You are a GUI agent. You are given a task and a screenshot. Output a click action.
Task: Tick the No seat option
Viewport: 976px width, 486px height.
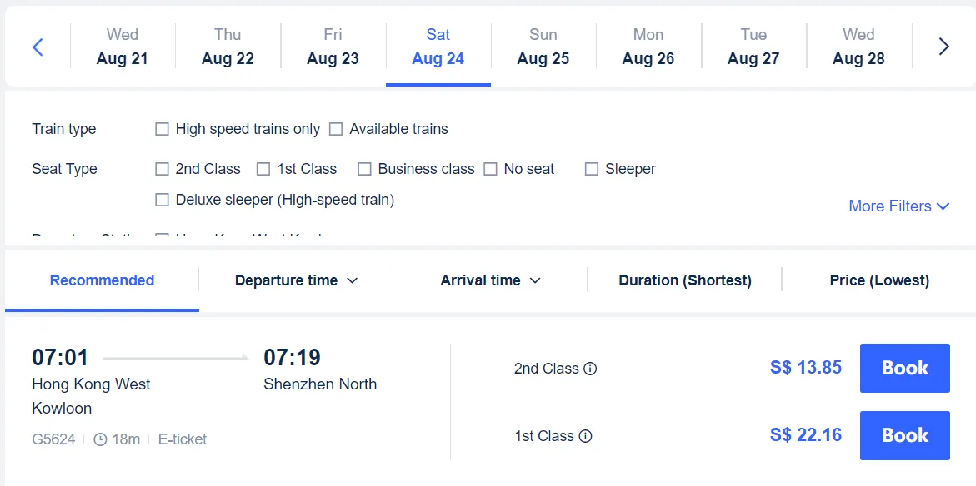pos(490,169)
